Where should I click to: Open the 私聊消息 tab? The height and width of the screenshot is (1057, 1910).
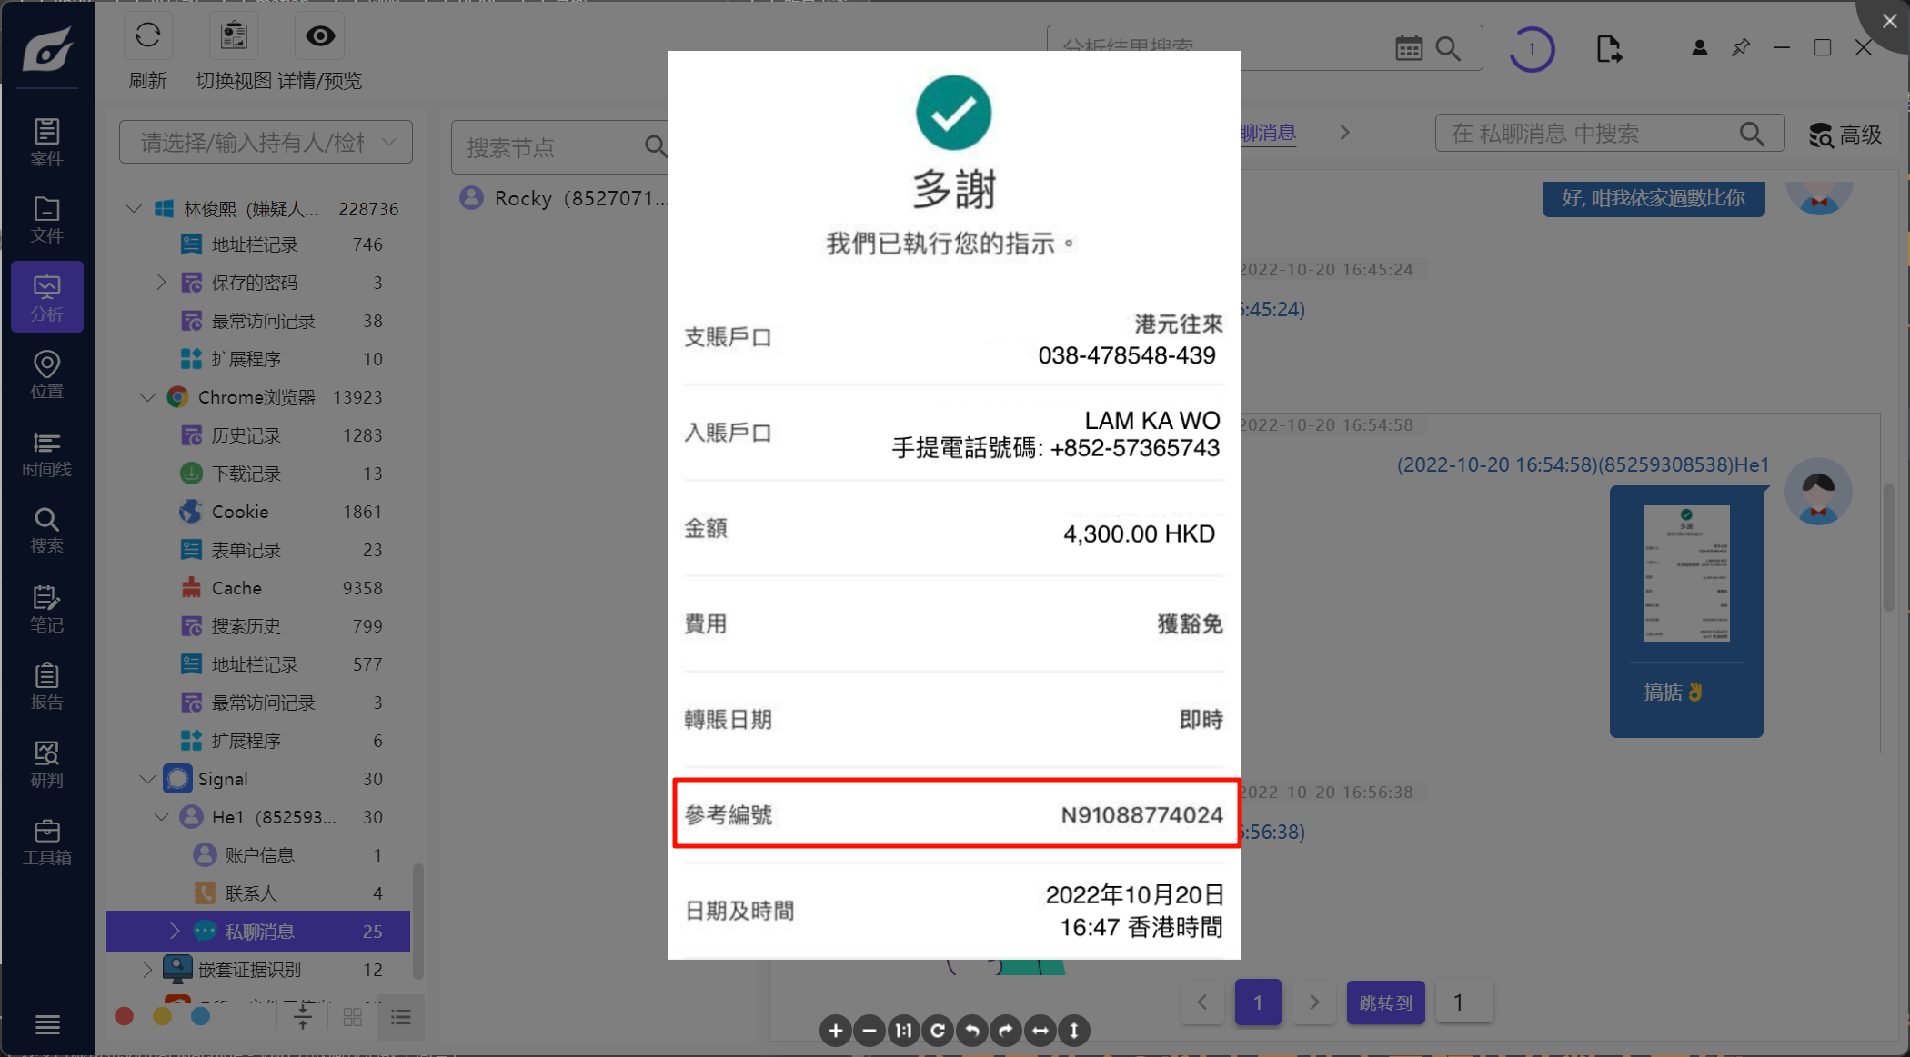(1268, 134)
